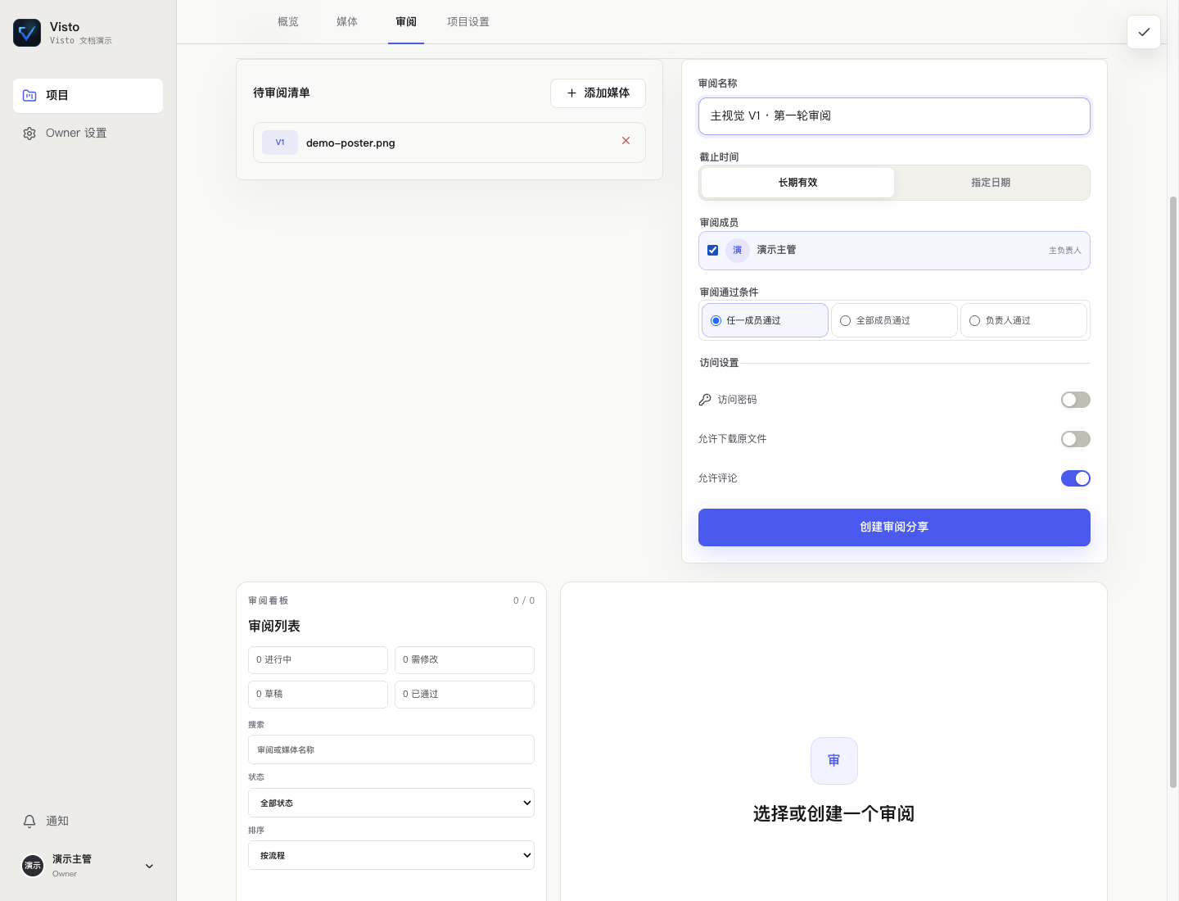The width and height of the screenshot is (1179, 901).
Task: Enable the 访问密码 switch
Action: 1076,400
